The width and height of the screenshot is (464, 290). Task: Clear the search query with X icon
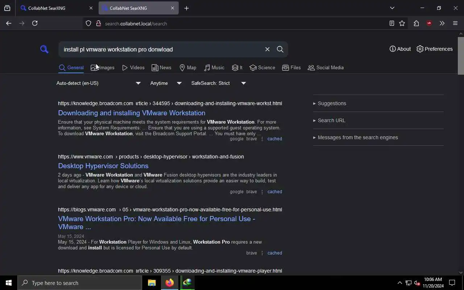click(267, 49)
